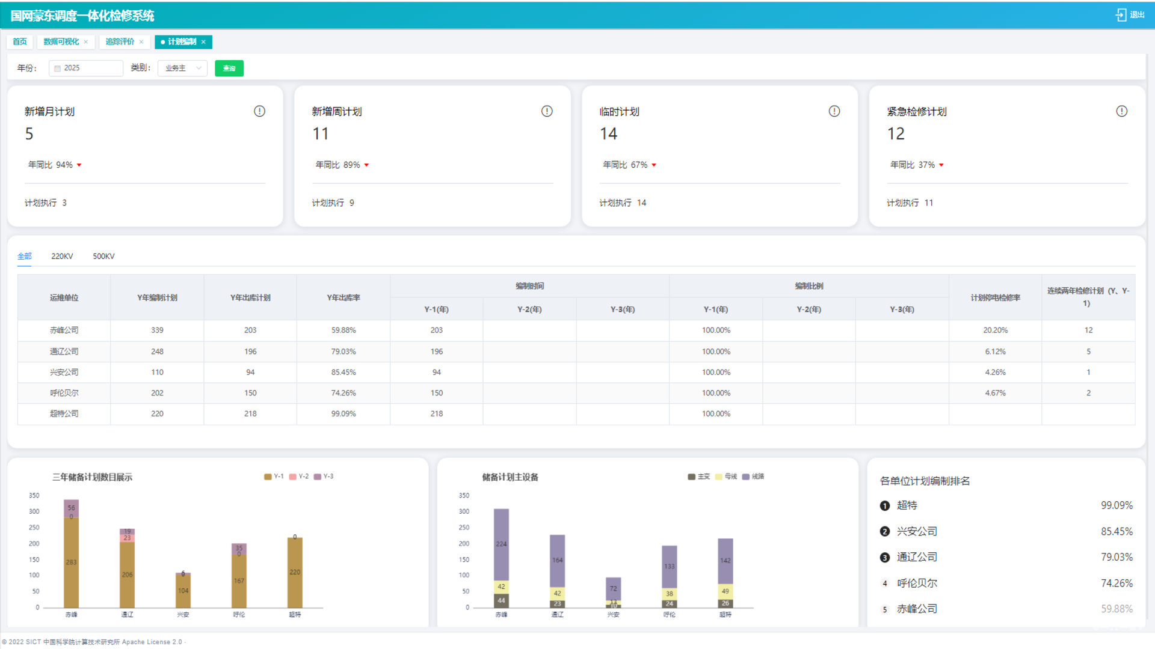Image resolution: width=1155 pixels, height=649 pixels.
Task: Close the 数据可视化 tab
Action: [86, 42]
